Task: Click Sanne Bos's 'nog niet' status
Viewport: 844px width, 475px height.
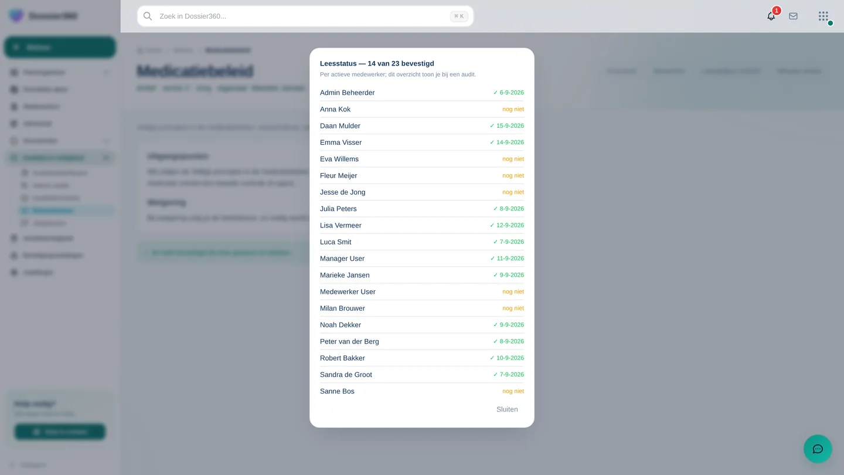Action: (x=513, y=391)
